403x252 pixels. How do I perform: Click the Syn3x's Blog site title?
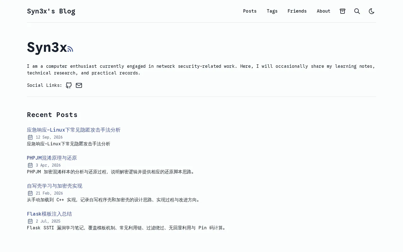point(51,11)
